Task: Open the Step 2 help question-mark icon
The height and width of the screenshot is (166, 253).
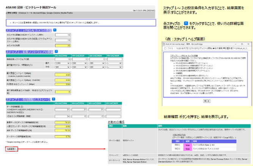Action: (x=56, y=52)
